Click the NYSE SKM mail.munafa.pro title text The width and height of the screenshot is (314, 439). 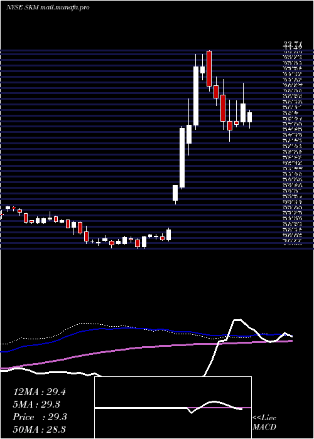tap(48, 8)
